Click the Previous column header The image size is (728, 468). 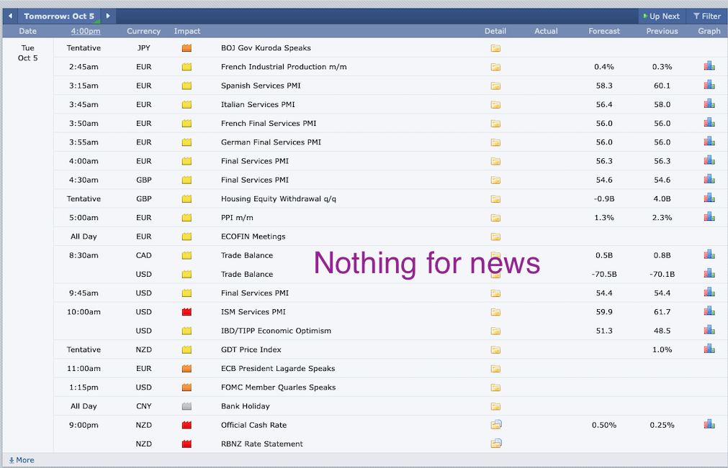(x=662, y=31)
